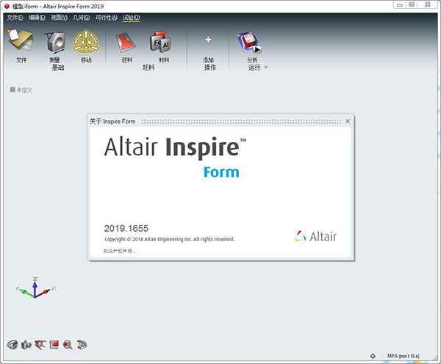Open the 材料 materials Fe/Al icon
This screenshot has width=441, height=364.
[x=160, y=42]
